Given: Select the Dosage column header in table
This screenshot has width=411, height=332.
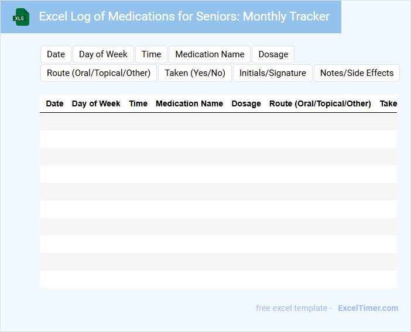Looking at the screenshot, I should coord(246,103).
